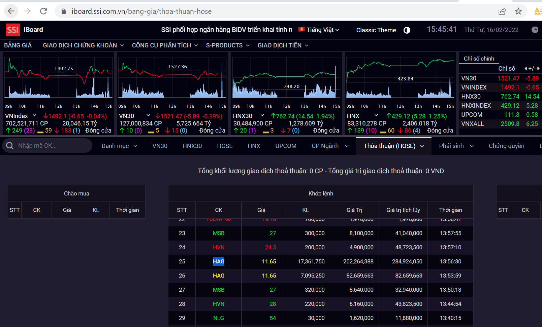Screen dimensions: 542x327
Task: Switch to the HNX tab
Action: pyautogui.click(x=254, y=146)
